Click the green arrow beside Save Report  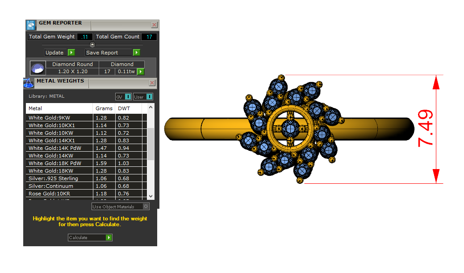pyautogui.click(x=136, y=53)
